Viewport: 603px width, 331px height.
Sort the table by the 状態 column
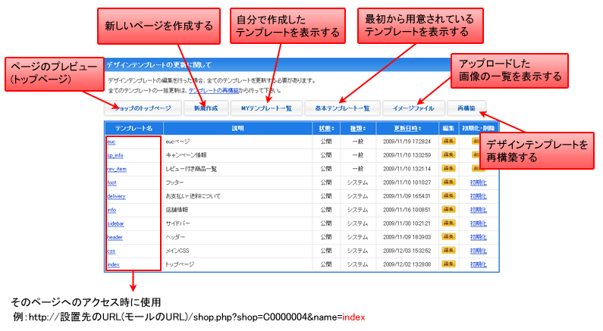(x=325, y=128)
